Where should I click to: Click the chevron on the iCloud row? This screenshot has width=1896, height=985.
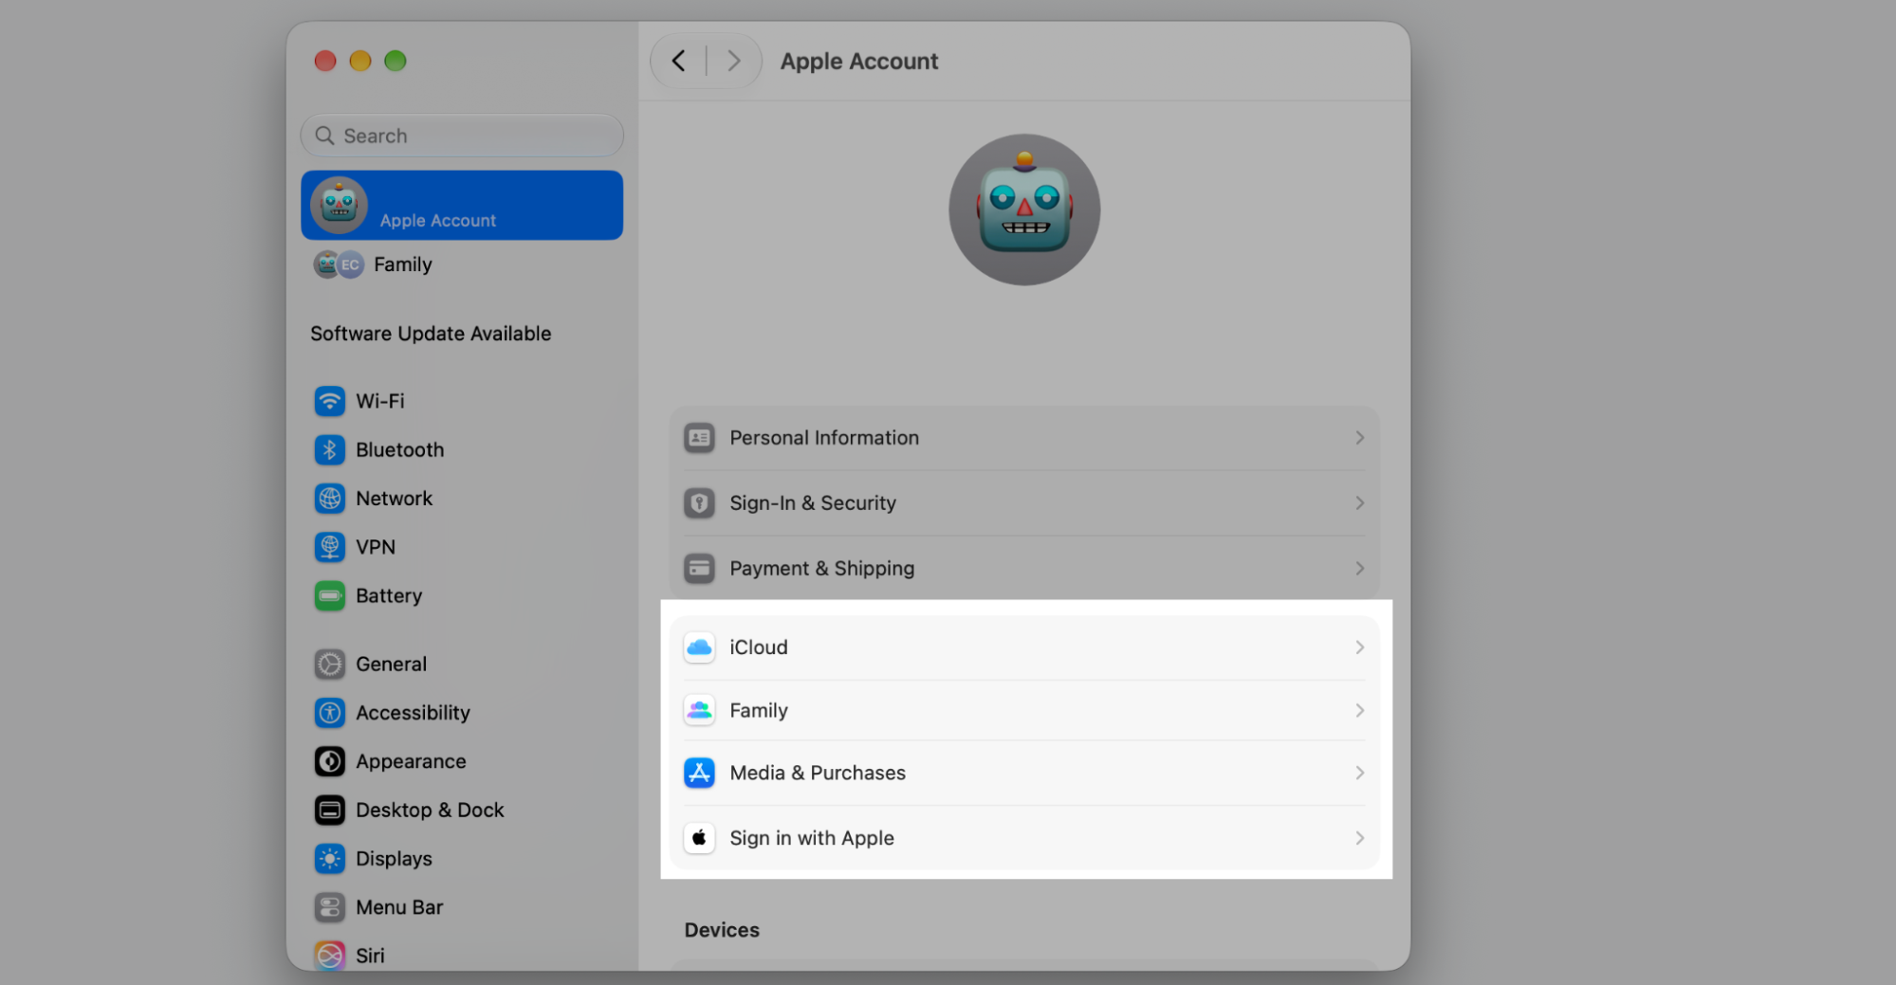point(1359,648)
